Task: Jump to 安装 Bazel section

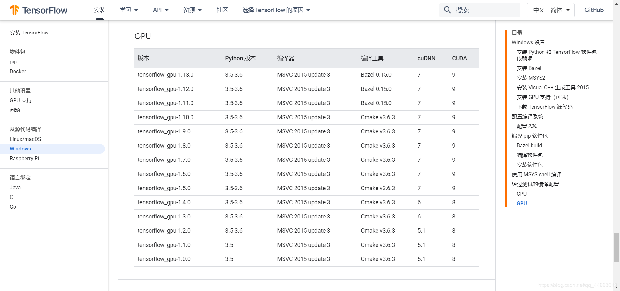Action: point(529,68)
